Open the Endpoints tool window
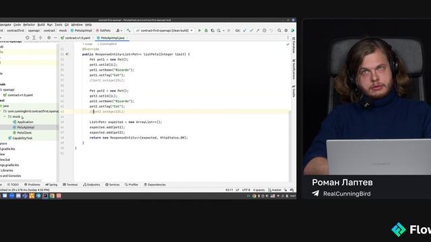Image resolution: width=431 pixels, height=242 pixels. pyautogui.click(x=92, y=185)
